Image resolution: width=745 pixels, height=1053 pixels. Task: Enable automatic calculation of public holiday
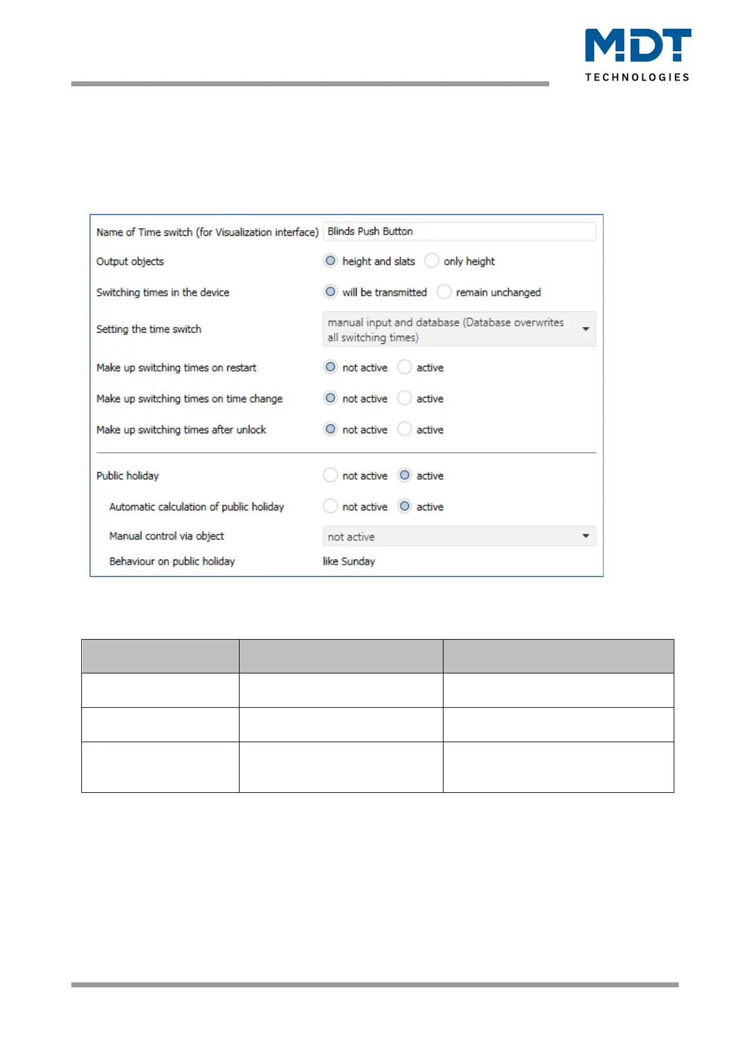coord(405,506)
